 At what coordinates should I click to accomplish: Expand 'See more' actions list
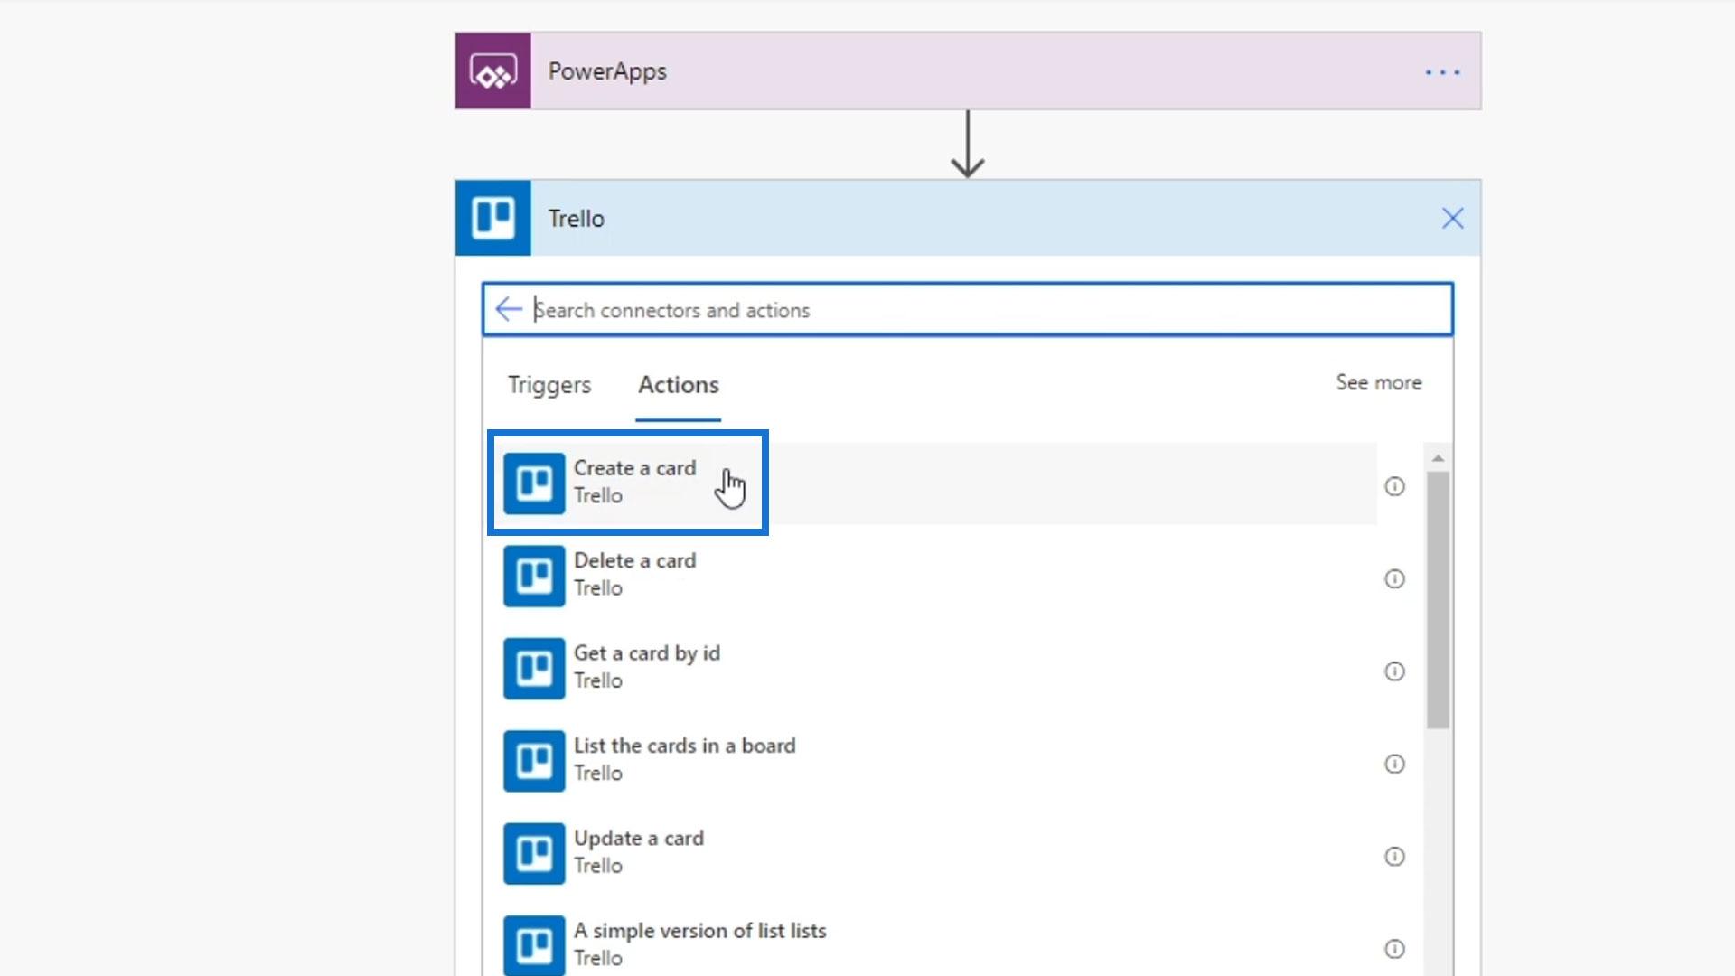tap(1379, 382)
